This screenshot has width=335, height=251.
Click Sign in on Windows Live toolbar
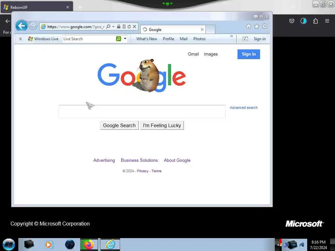pos(259,39)
